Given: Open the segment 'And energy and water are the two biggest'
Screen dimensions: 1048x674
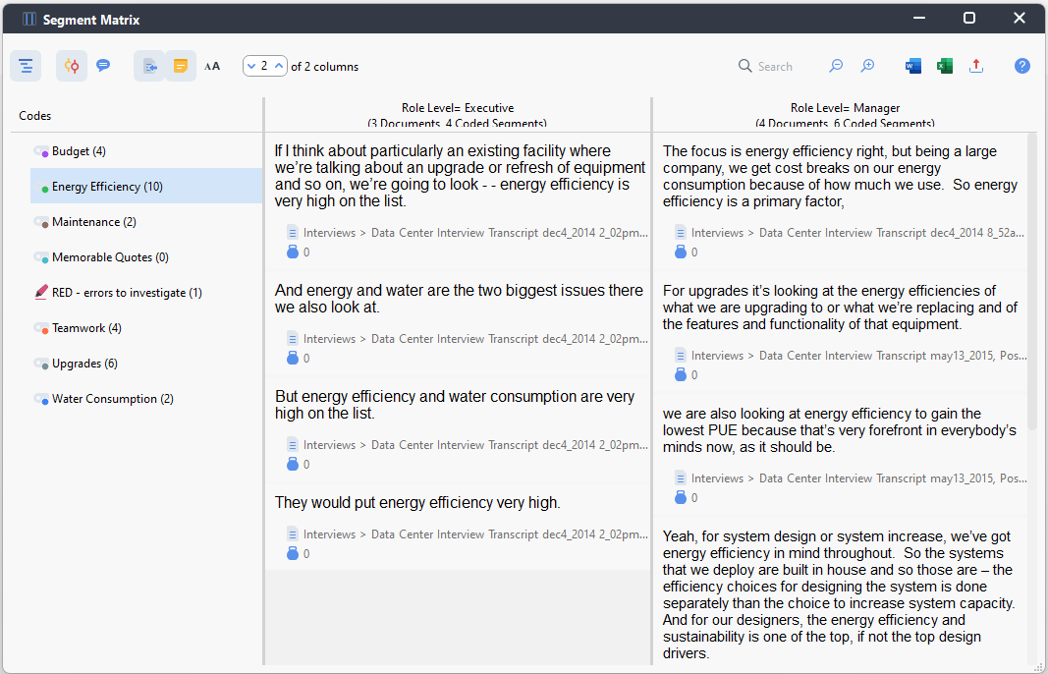Looking at the screenshot, I should pyautogui.click(x=459, y=299).
